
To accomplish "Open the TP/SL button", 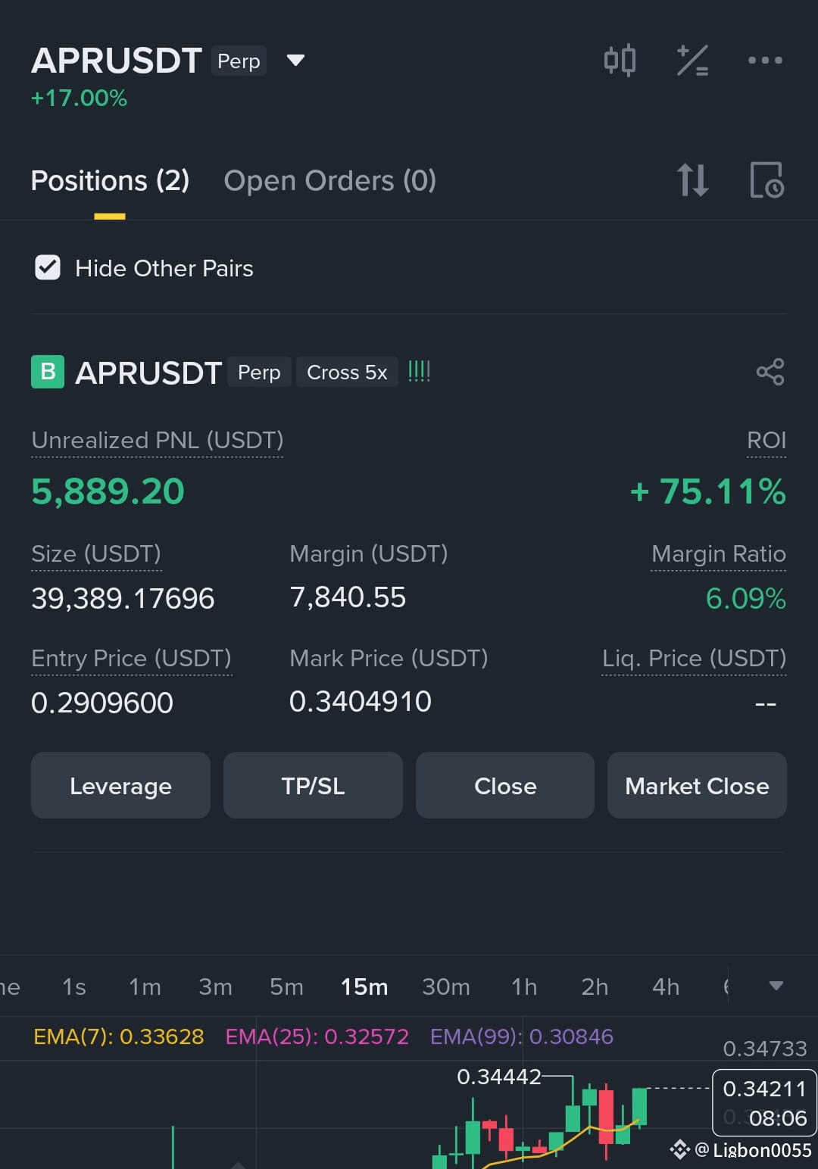I will tap(313, 785).
